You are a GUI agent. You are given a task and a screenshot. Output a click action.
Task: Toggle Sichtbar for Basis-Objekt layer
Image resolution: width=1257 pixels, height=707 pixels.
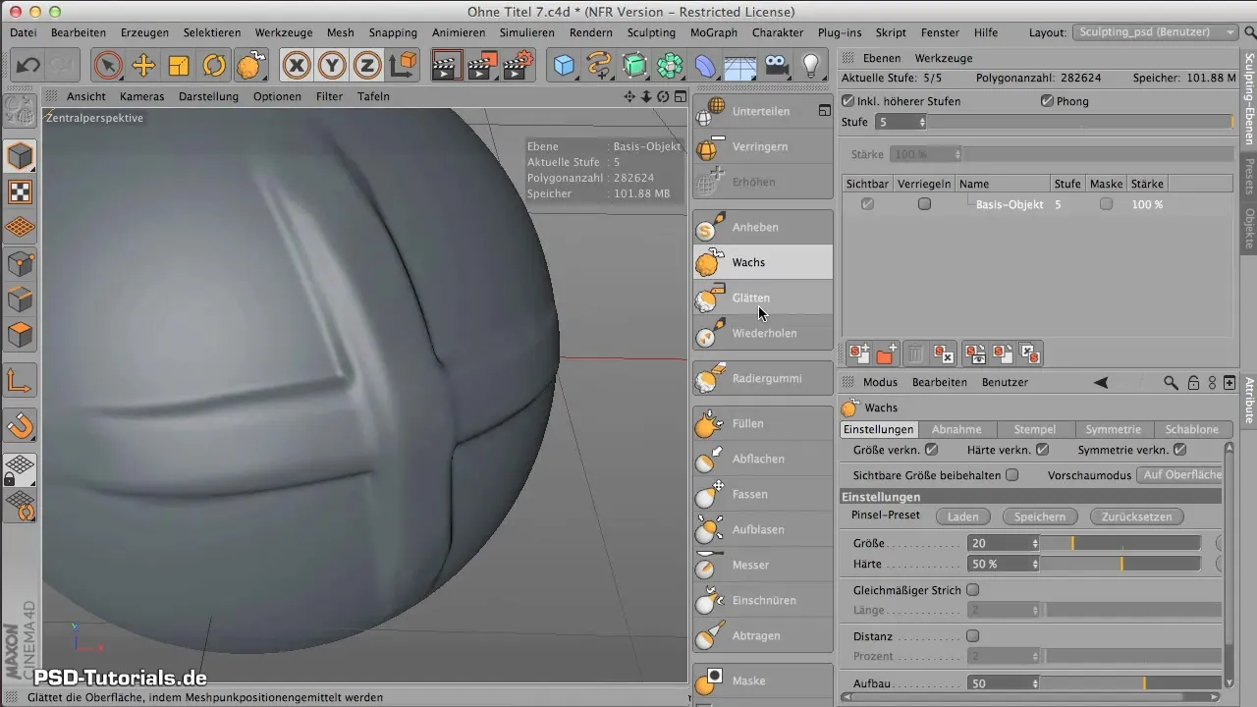click(x=867, y=204)
